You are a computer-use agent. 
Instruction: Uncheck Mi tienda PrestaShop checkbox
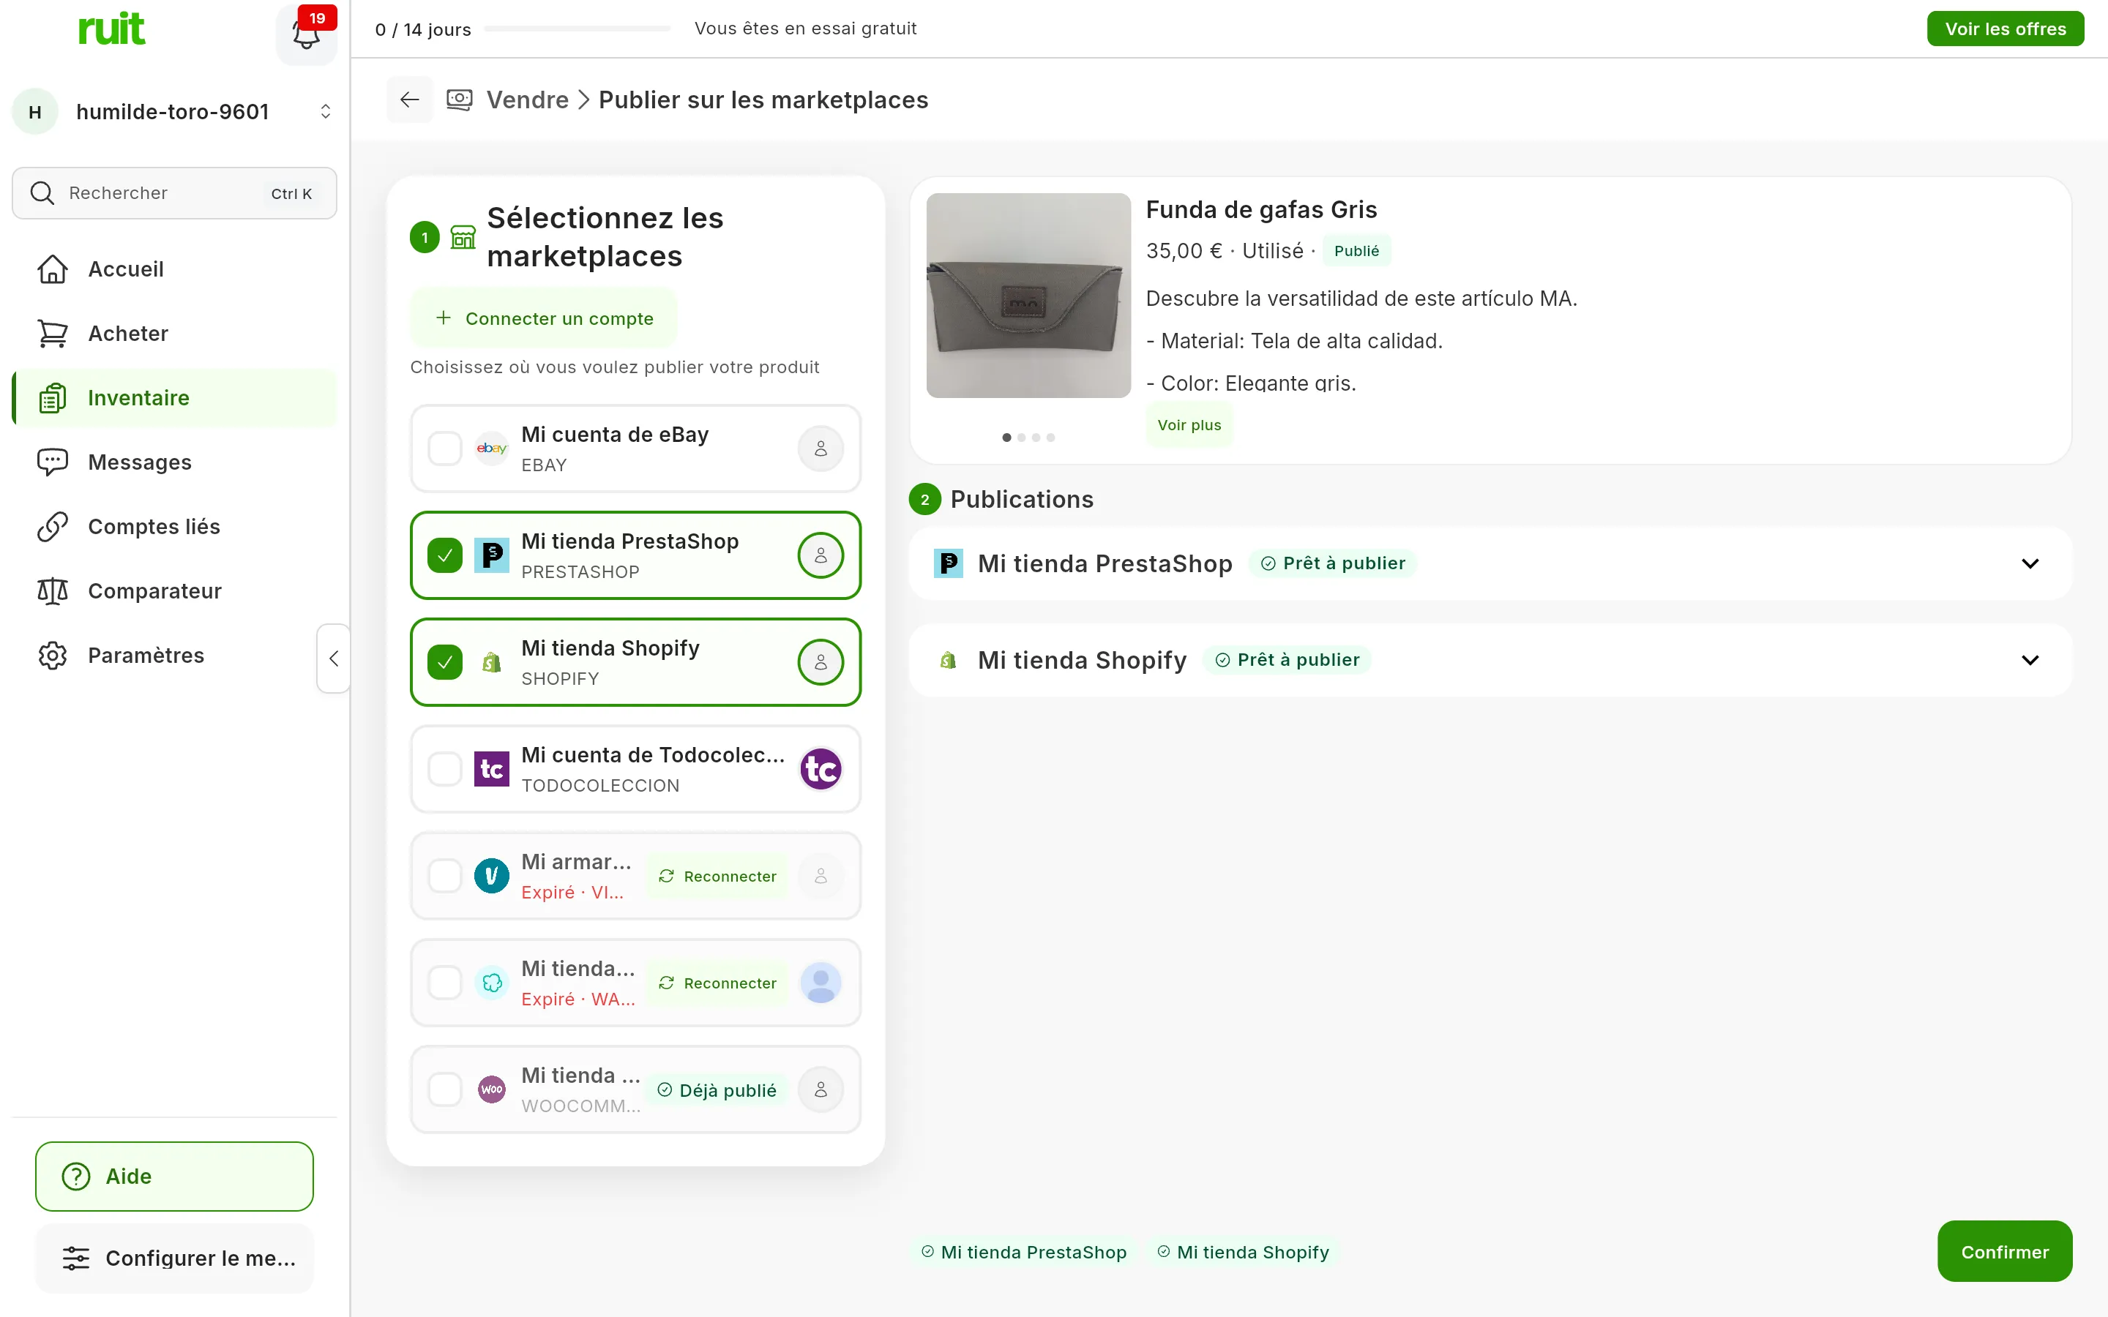445,556
